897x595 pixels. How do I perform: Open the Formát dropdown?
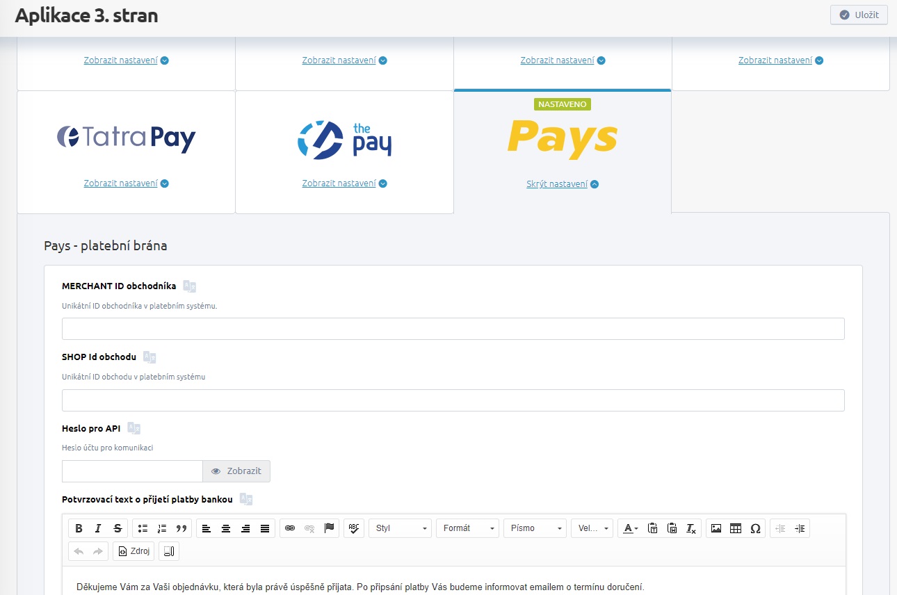467,528
